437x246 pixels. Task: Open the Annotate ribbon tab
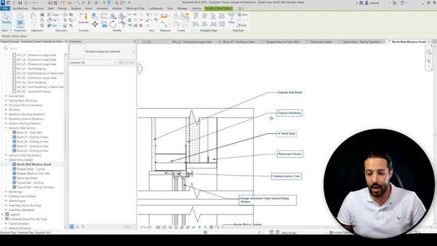coord(102,8)
